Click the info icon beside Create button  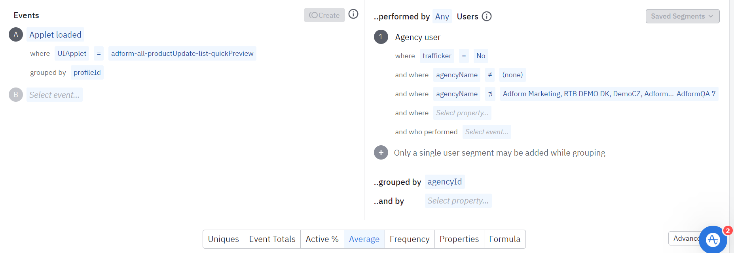[x=353, y=14]
